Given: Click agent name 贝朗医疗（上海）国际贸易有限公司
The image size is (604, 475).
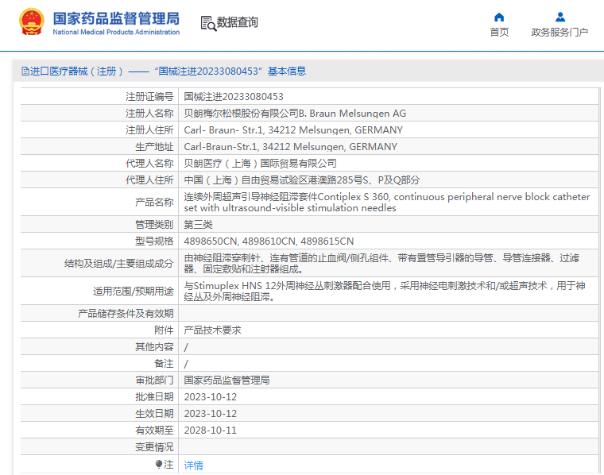Looking at the screenshot, I should coord(260,163).
